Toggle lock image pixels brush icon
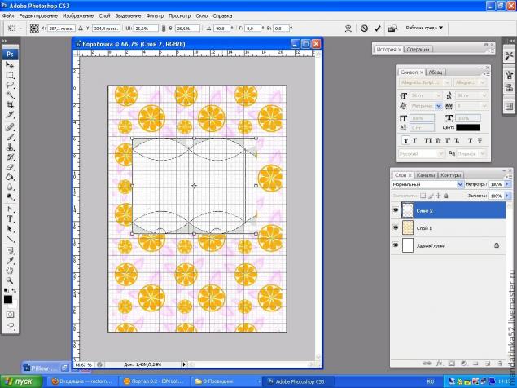Image resolution: width=517 pixels, height=388 pixels. click(x=431, y=196)
